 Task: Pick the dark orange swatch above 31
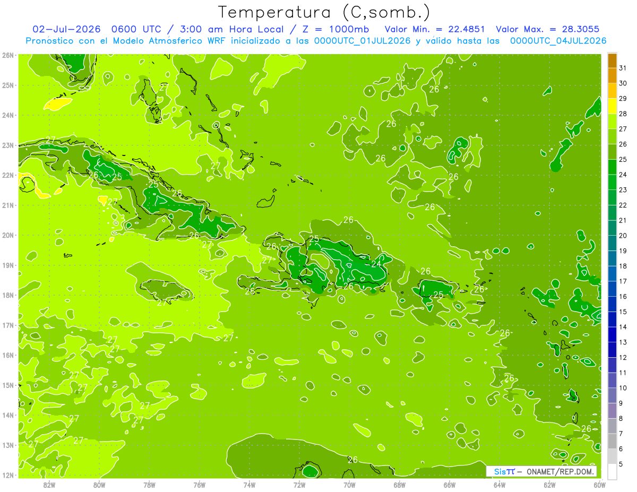(612, 60)
